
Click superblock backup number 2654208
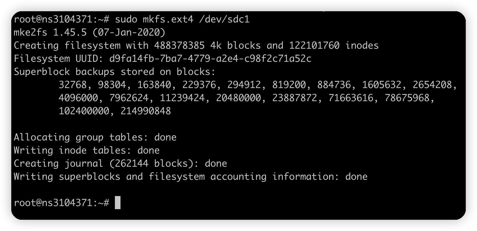(x=432, y=85)
